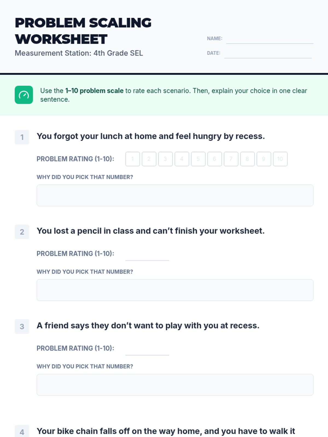Screen dimensions: 328x437
Task: Click the explanation box under the lunch scenario
Action: [175, 195]
